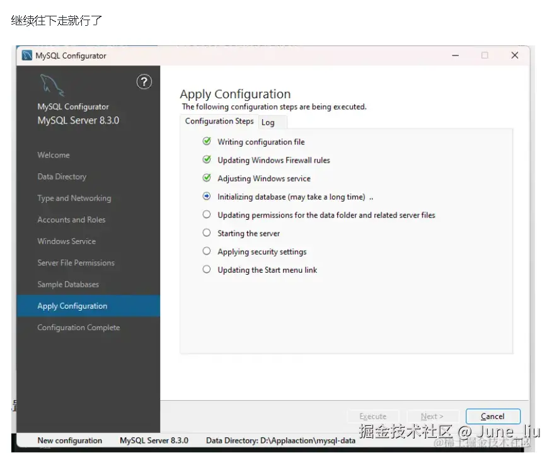Click 'MySQL Server 8.3.0' sidebar title
Viewport: 554px width, 453px height.
tap(78, 121)
